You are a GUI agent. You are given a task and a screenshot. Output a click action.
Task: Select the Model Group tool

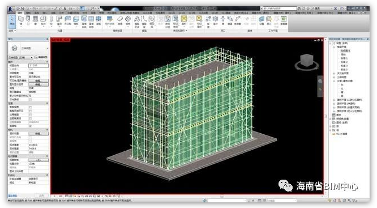pyautogui.click(x=152, y=22)
